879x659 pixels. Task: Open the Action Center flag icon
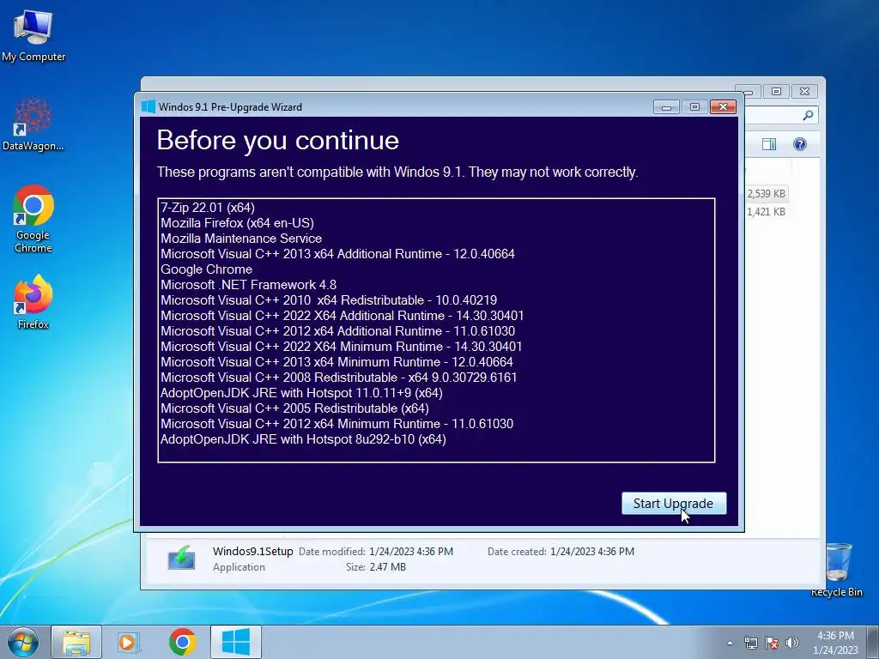[772, 643]
